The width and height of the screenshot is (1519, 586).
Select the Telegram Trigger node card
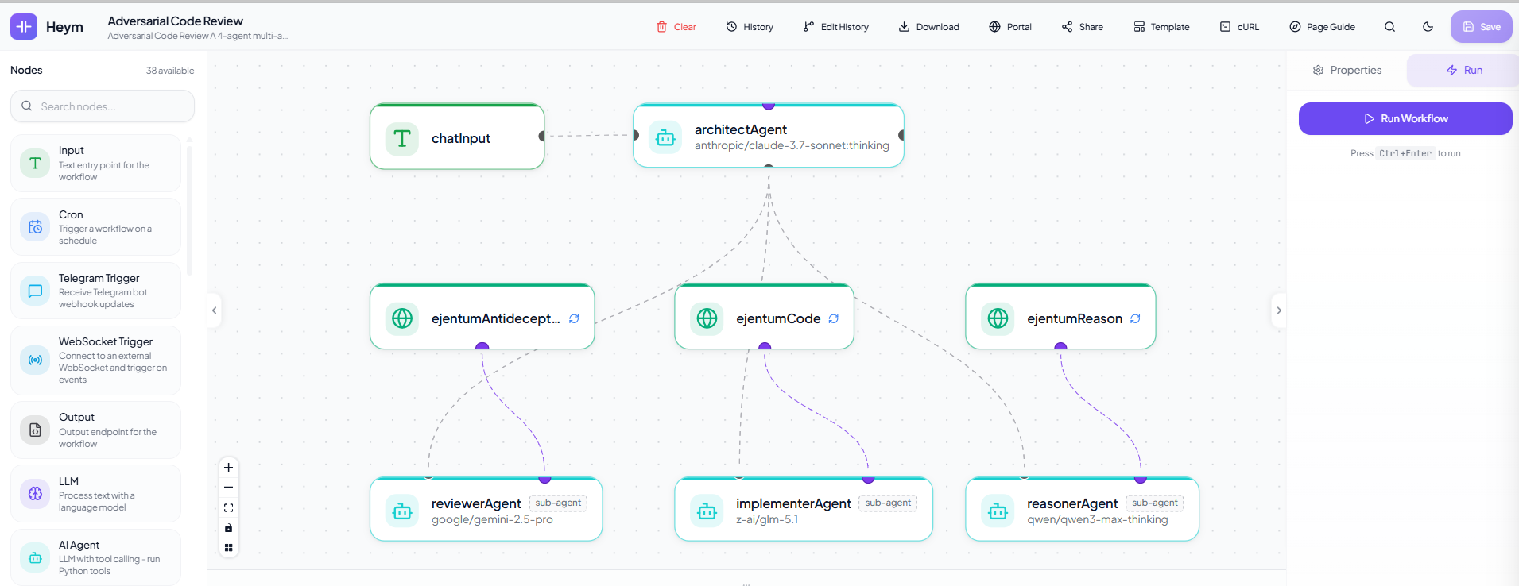point(95,291)
